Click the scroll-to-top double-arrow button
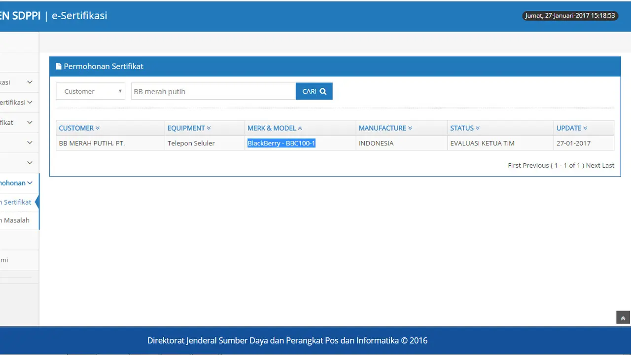Viewport: 631px width, 355px height. coord(623,318)
